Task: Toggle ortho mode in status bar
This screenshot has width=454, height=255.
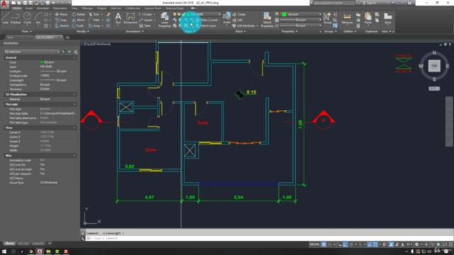Action: (x=345, y=244)
